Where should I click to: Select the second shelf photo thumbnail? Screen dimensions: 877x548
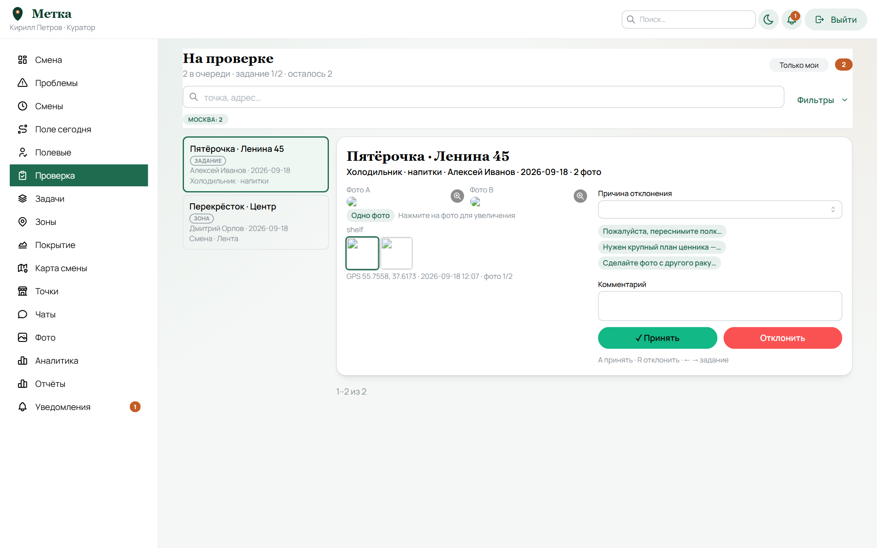[x=397, y=253]
